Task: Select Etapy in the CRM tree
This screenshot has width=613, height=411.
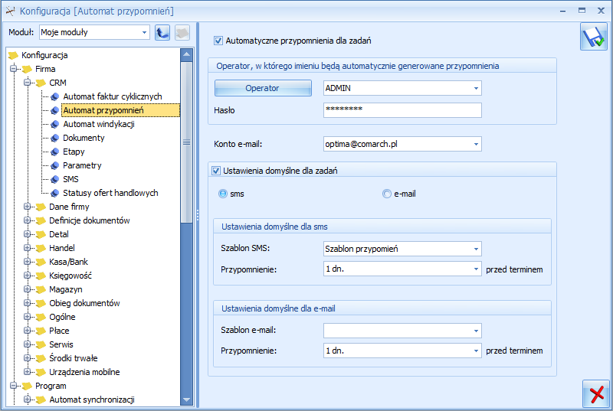Action: click(x=74, y=152)
